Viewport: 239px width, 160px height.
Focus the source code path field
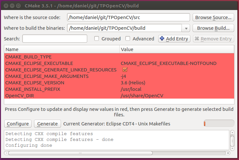(128, 17)
